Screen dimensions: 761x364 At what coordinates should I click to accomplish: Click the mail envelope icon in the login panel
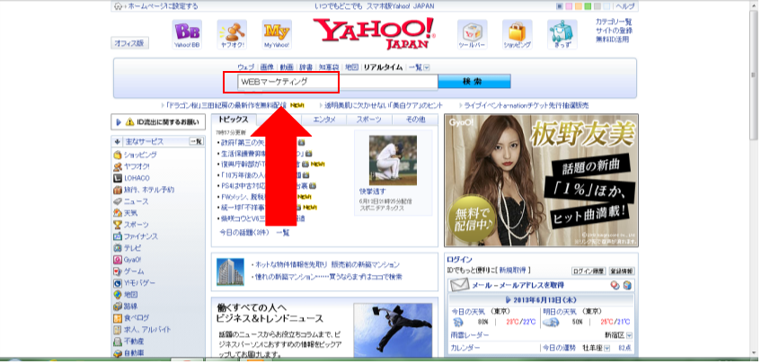point(459,286)
